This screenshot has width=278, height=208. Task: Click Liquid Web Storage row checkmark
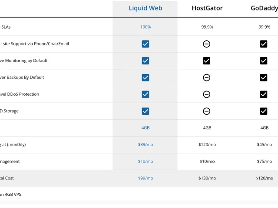coord(146,111)
